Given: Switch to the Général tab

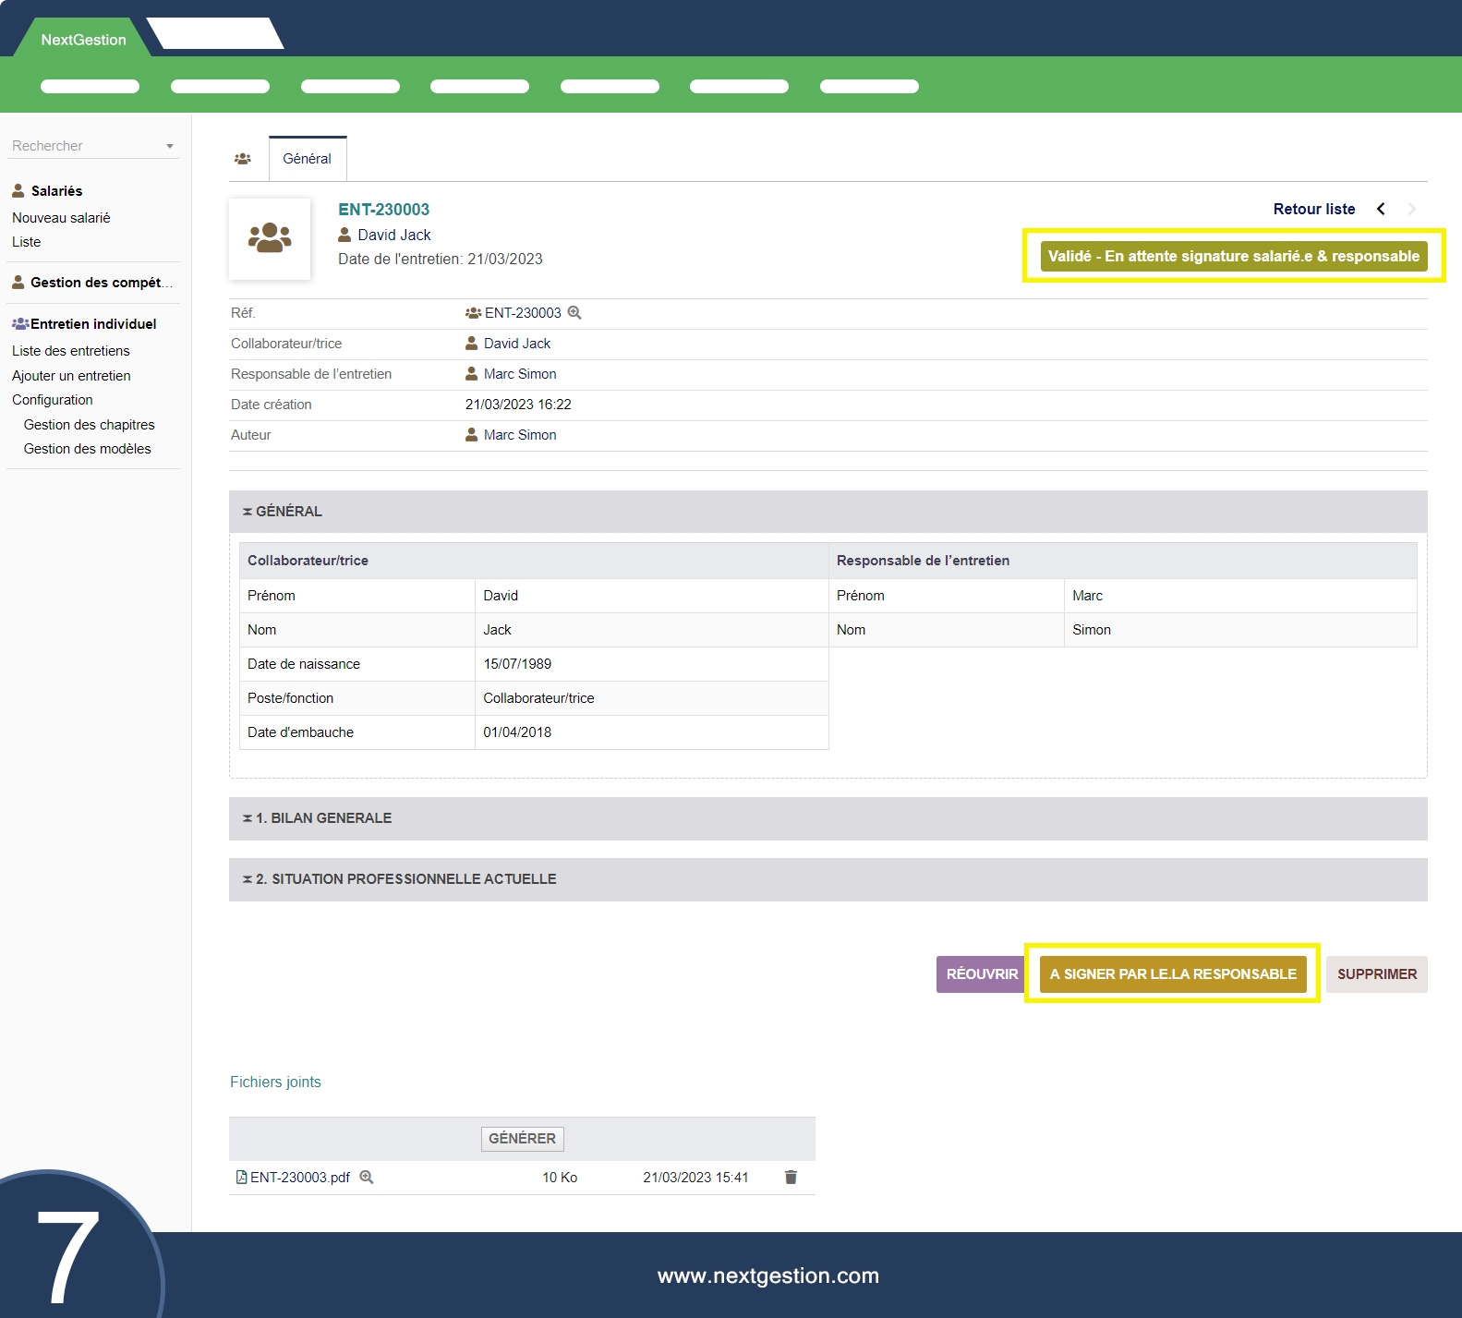Looking at the screenshot, I should pyautogui.click(x=307, y=159).
